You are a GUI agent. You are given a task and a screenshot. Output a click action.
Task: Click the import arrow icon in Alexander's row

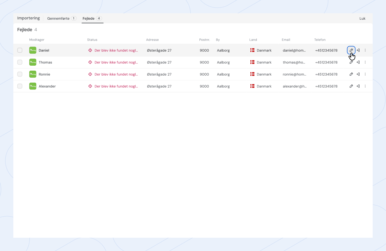[x=358, y=86]
